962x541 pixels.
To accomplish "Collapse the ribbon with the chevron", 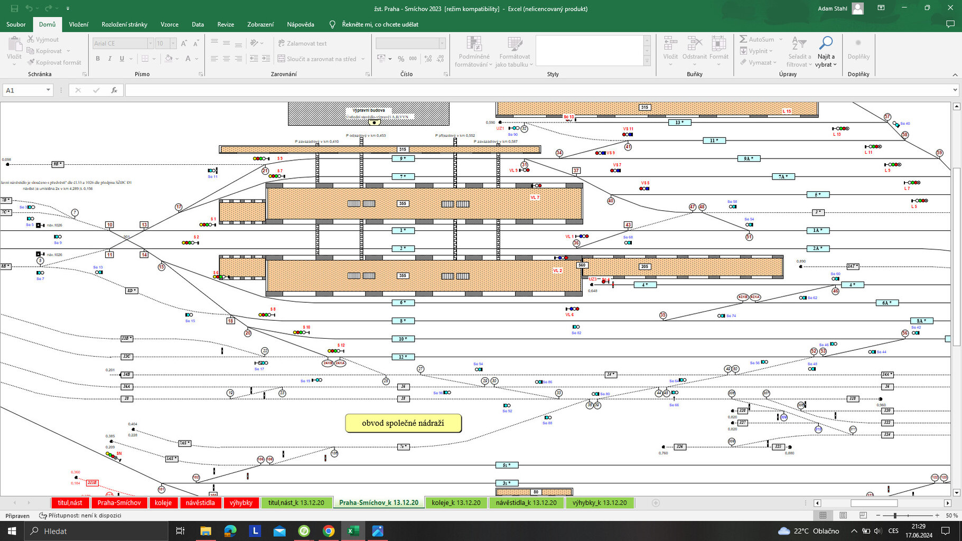I will coord(955,74).
